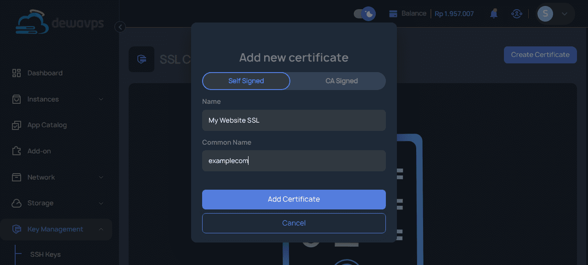Select the Network icon in the sidebar
The height and width of the screenshot is (265, 588).
coord(16,177)
